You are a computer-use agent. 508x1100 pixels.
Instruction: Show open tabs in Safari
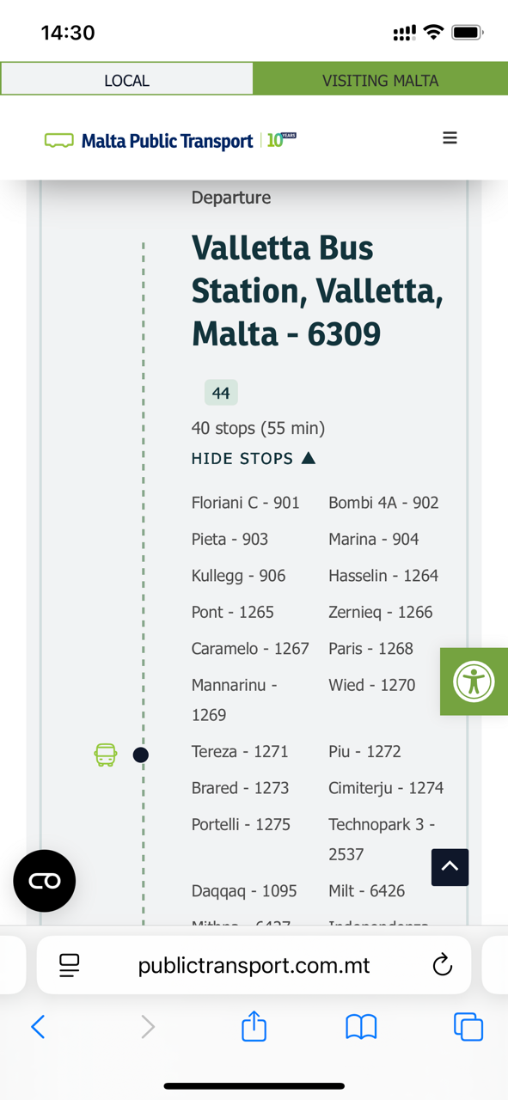tap(468, 1027)
